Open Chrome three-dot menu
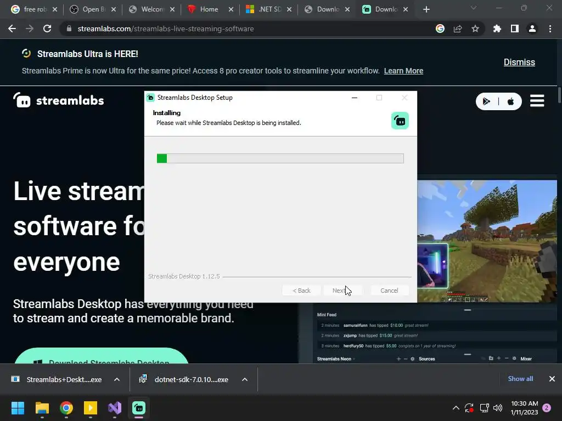This screenshot has width=562, height=421. tap(550, 29)
